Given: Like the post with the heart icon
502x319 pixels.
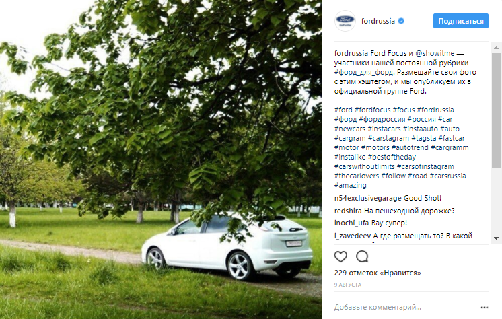Looking at the screenshot, I should click(x=340, y=256).
